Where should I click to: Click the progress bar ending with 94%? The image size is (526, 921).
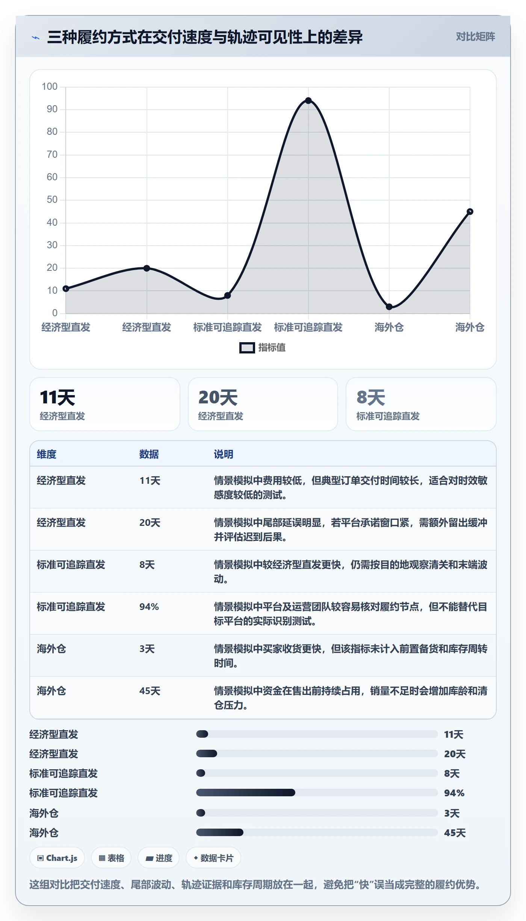pyautogui.click(x=317, y=793)
